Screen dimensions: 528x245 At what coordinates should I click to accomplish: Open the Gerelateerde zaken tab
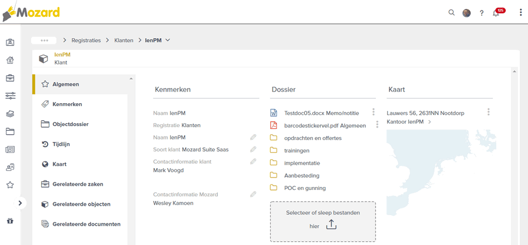pyautogui.click(x=80, y=184)
